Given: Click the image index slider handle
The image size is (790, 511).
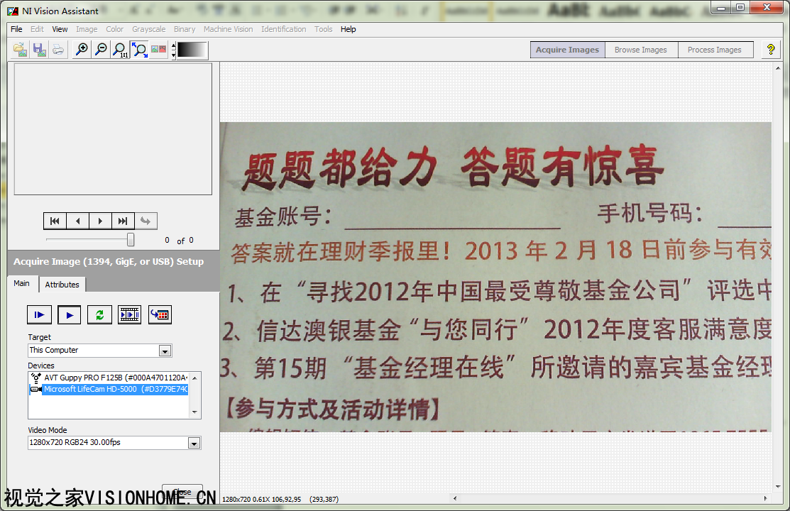Looking at the screenshot, I should tap(131, 239).
